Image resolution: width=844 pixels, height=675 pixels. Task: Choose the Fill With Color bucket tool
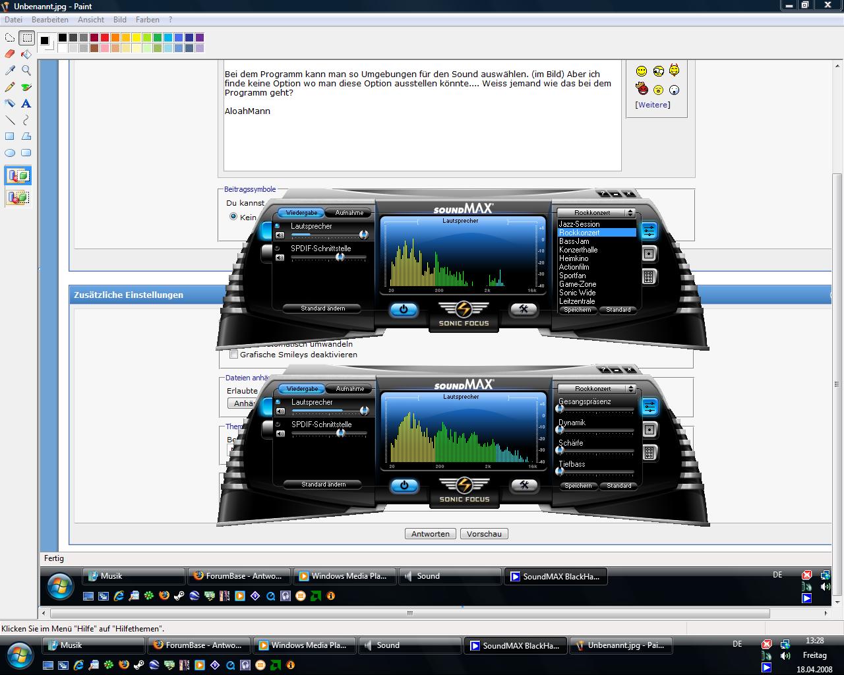tap(26, 54)
